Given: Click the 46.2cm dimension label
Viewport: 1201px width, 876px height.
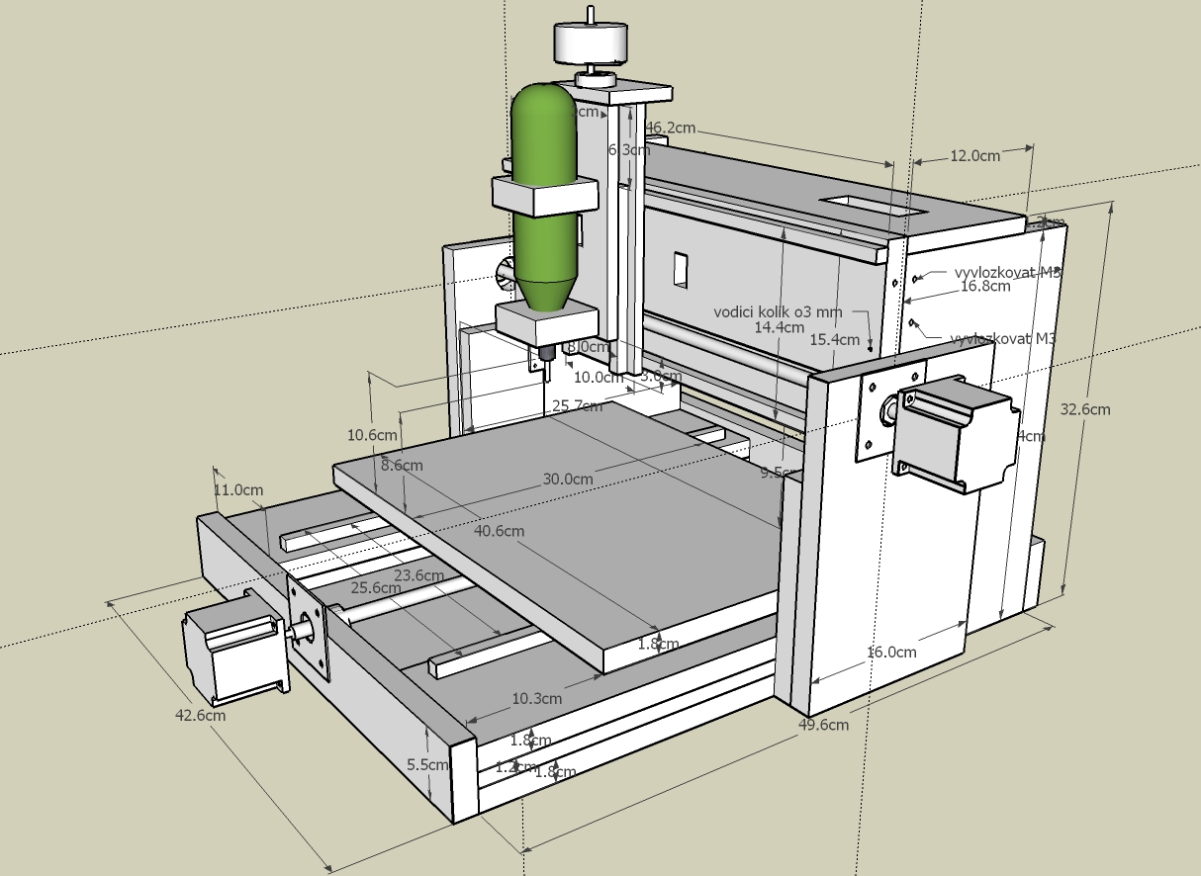Looking at the screenshot, I should 671,128.
